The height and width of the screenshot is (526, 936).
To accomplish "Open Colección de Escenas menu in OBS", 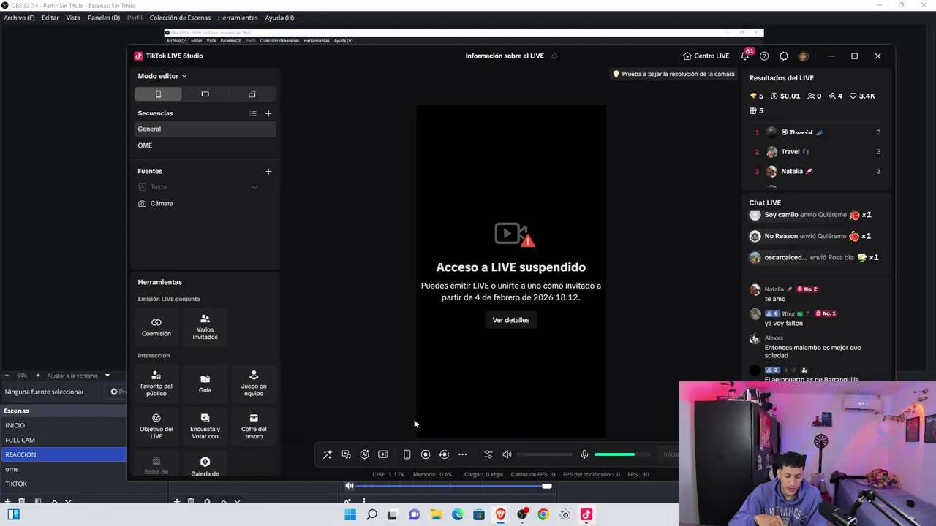I will tap(180, 18).
